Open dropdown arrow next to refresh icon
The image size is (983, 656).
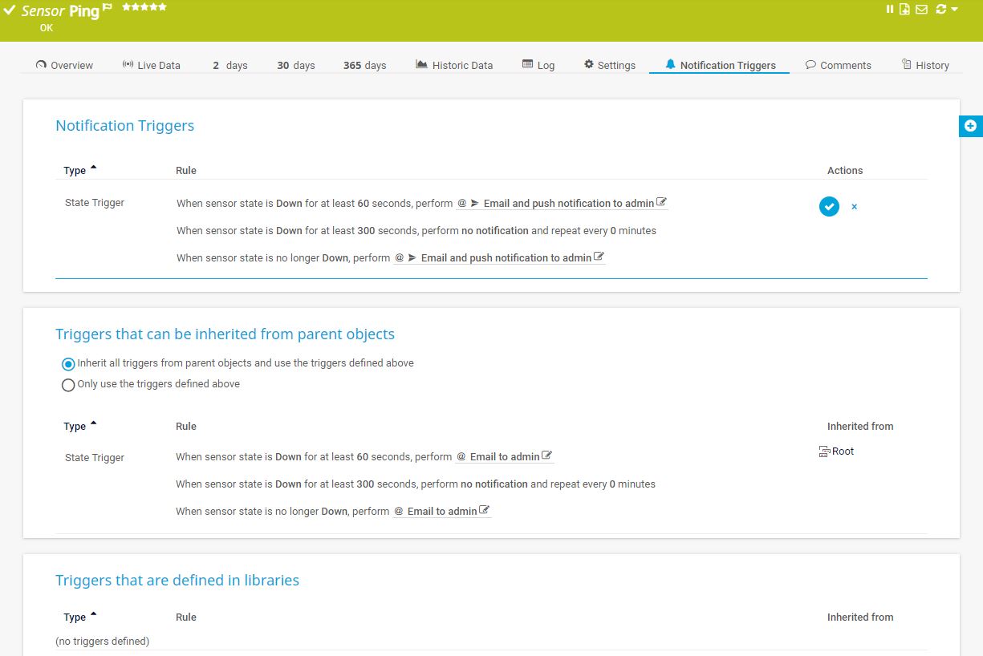point(954,10)
